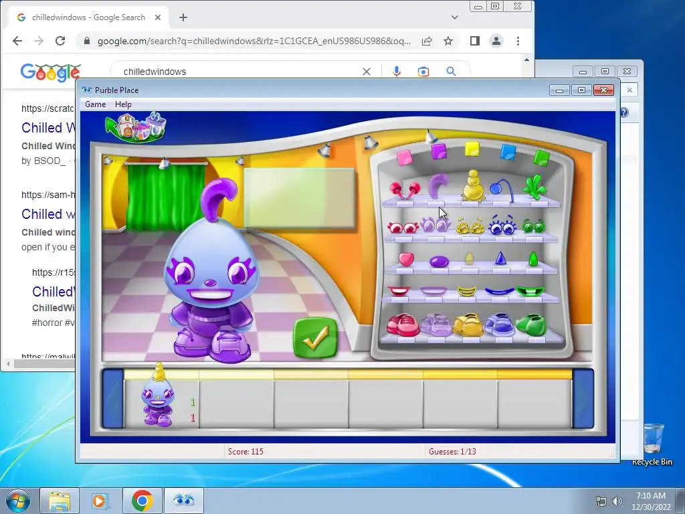Click the green checkmark submit button
The height and width of the screenshot is (514, 685).
(316, 338)
